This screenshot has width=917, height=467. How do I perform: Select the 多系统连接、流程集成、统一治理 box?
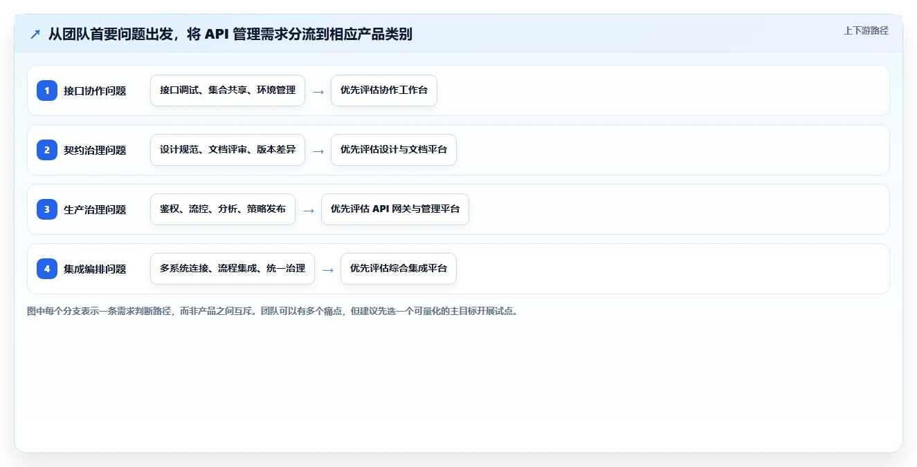pos(233,269)
